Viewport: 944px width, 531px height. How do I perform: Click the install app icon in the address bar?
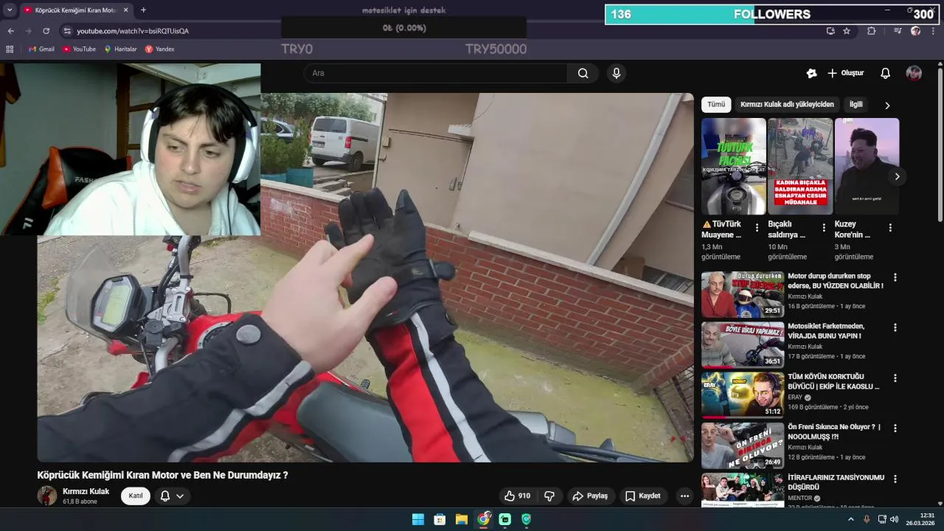830,31
